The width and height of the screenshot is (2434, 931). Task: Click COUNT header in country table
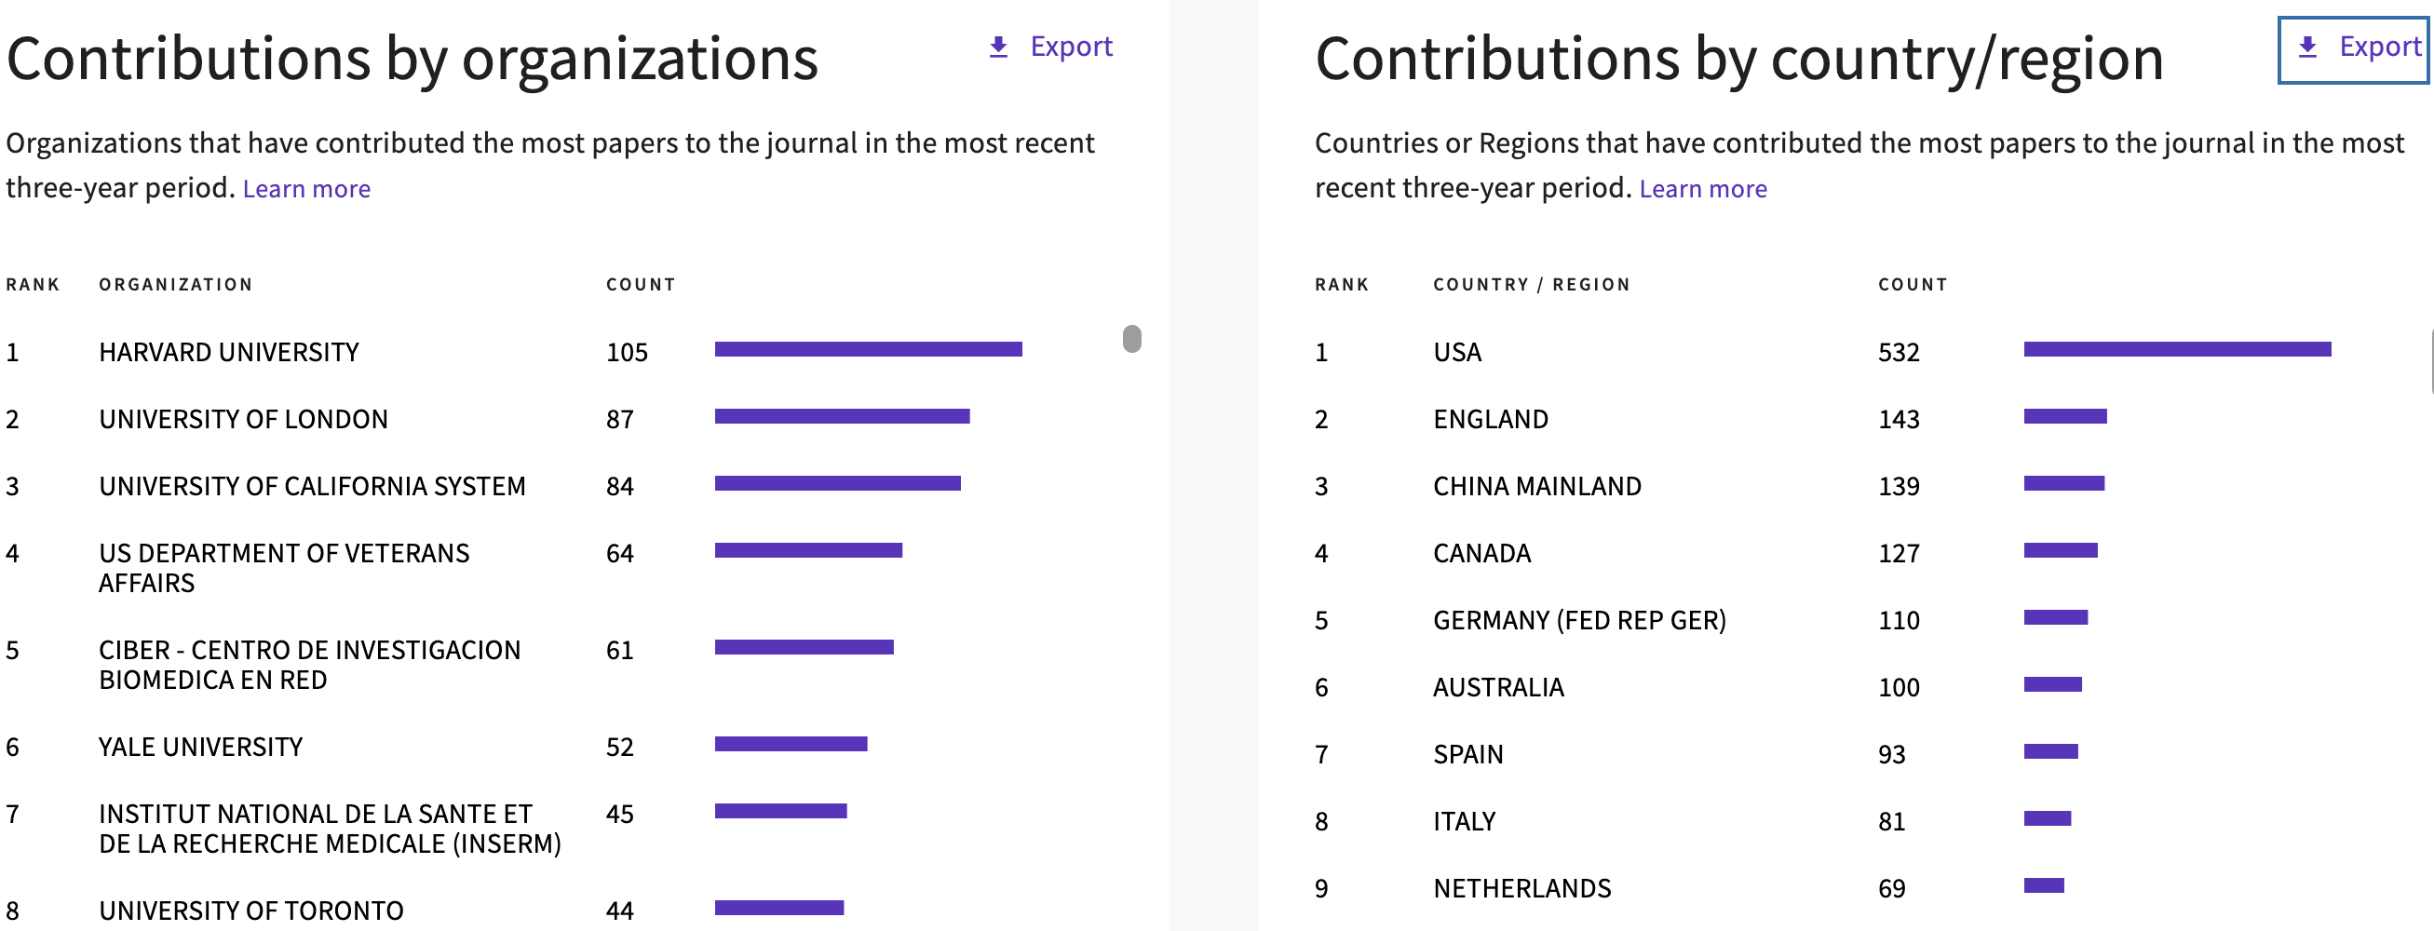point(1913,285)
